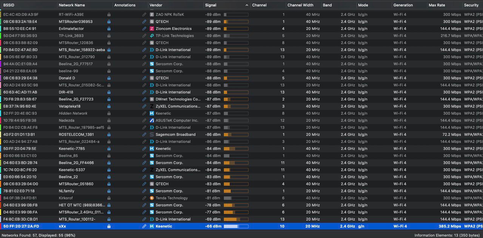Click network name MTSRouter_2.4GHz_011

pyautogui.click(x=81, y=212)
